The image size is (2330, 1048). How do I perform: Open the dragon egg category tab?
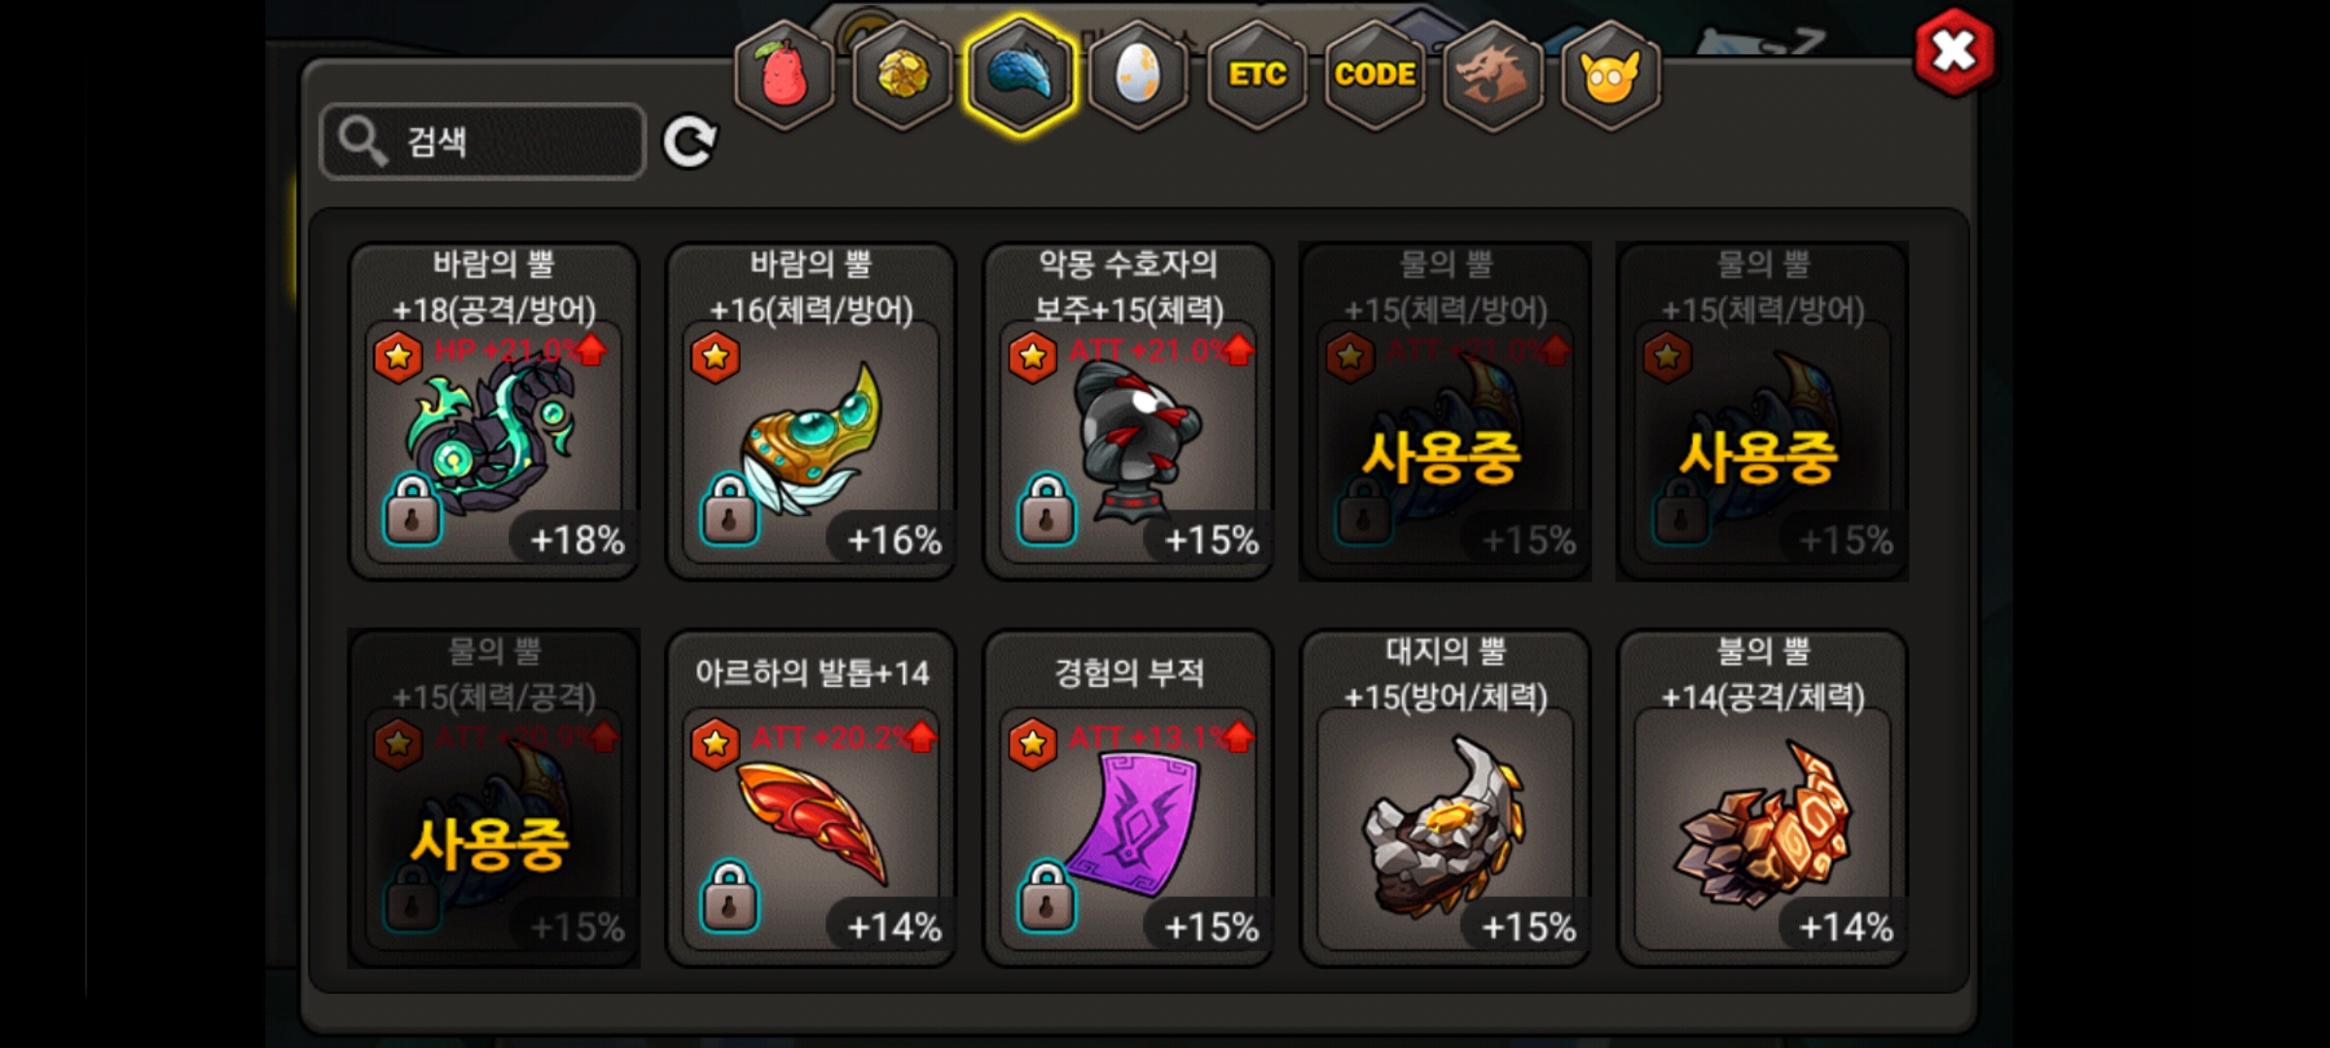point(1139,74)
